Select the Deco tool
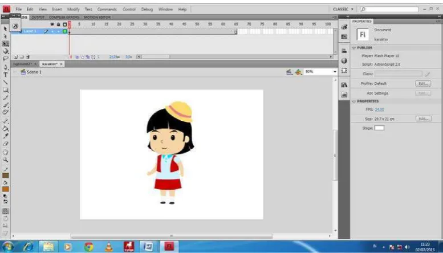The height and width of the screenshot is (253, 443). 5,112
